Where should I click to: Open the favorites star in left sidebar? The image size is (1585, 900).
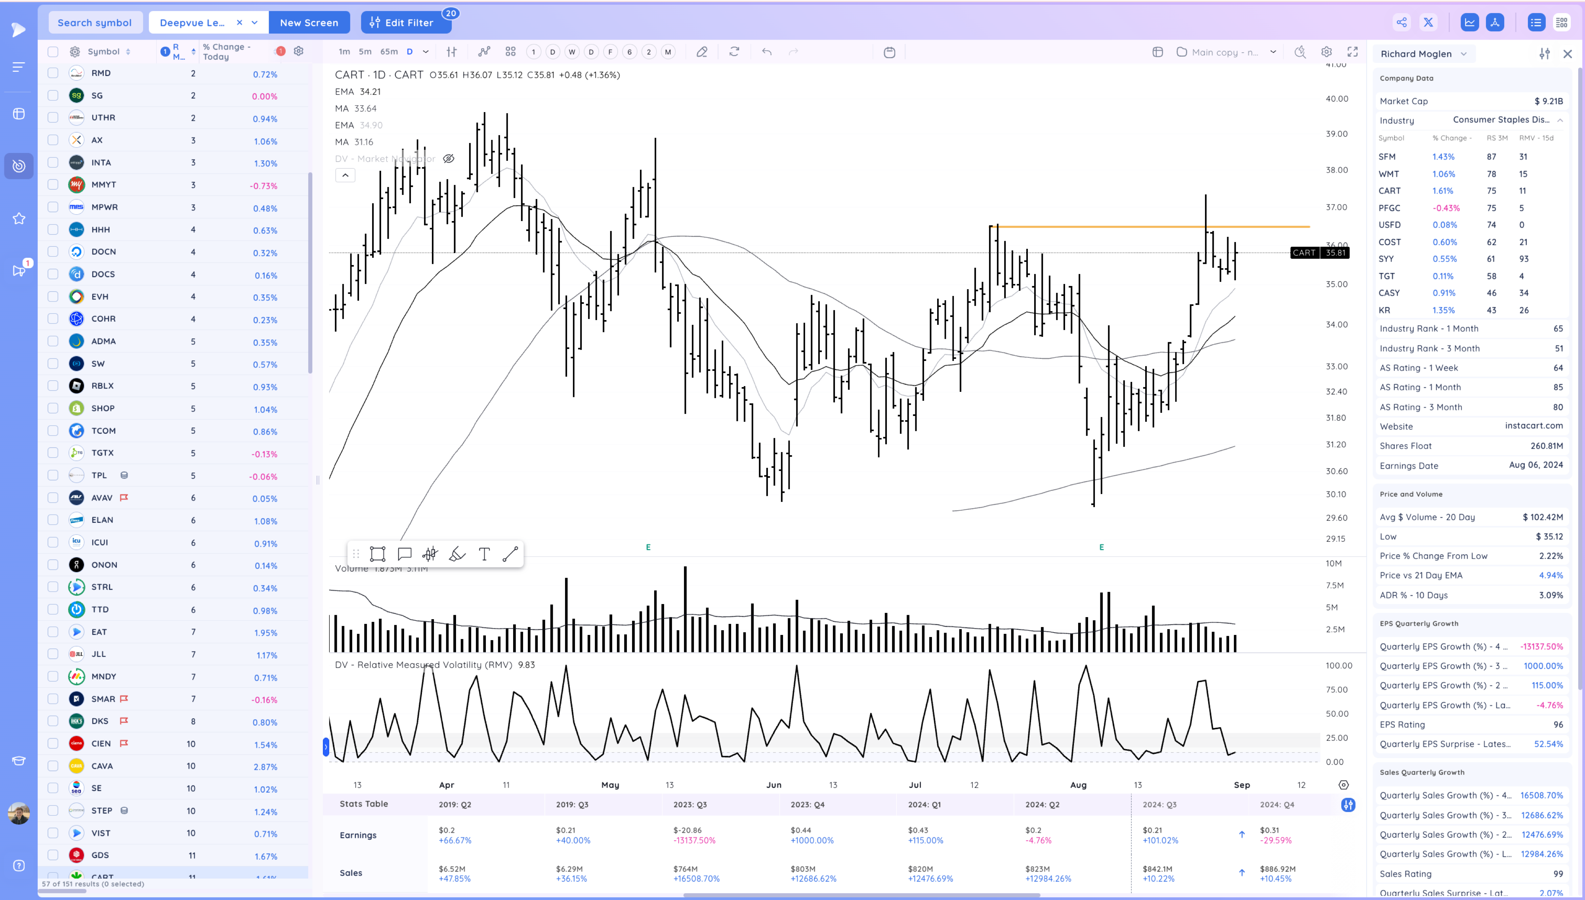pos(19,218)
